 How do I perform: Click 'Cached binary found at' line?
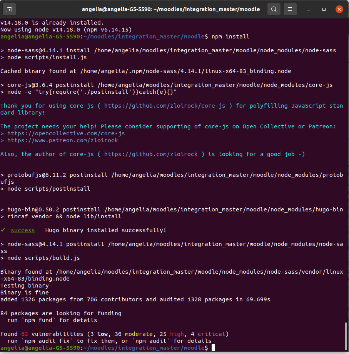click(145, 71)
